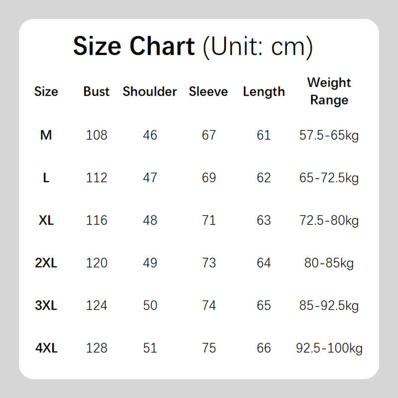Click the 108 bust value

(x=97, y=135)
